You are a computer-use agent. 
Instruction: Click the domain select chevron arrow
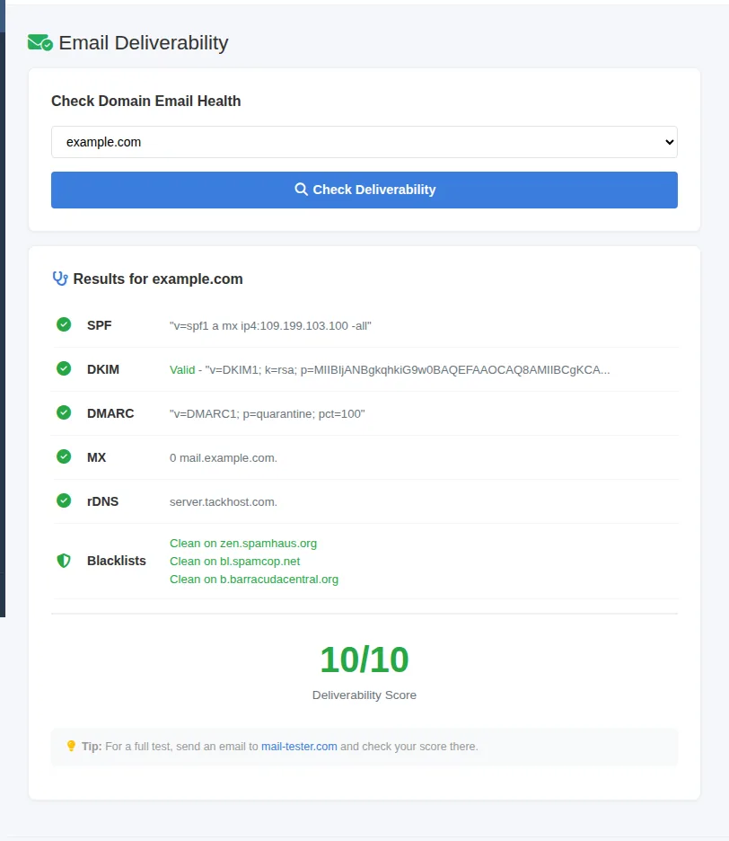tap(670, 142)
